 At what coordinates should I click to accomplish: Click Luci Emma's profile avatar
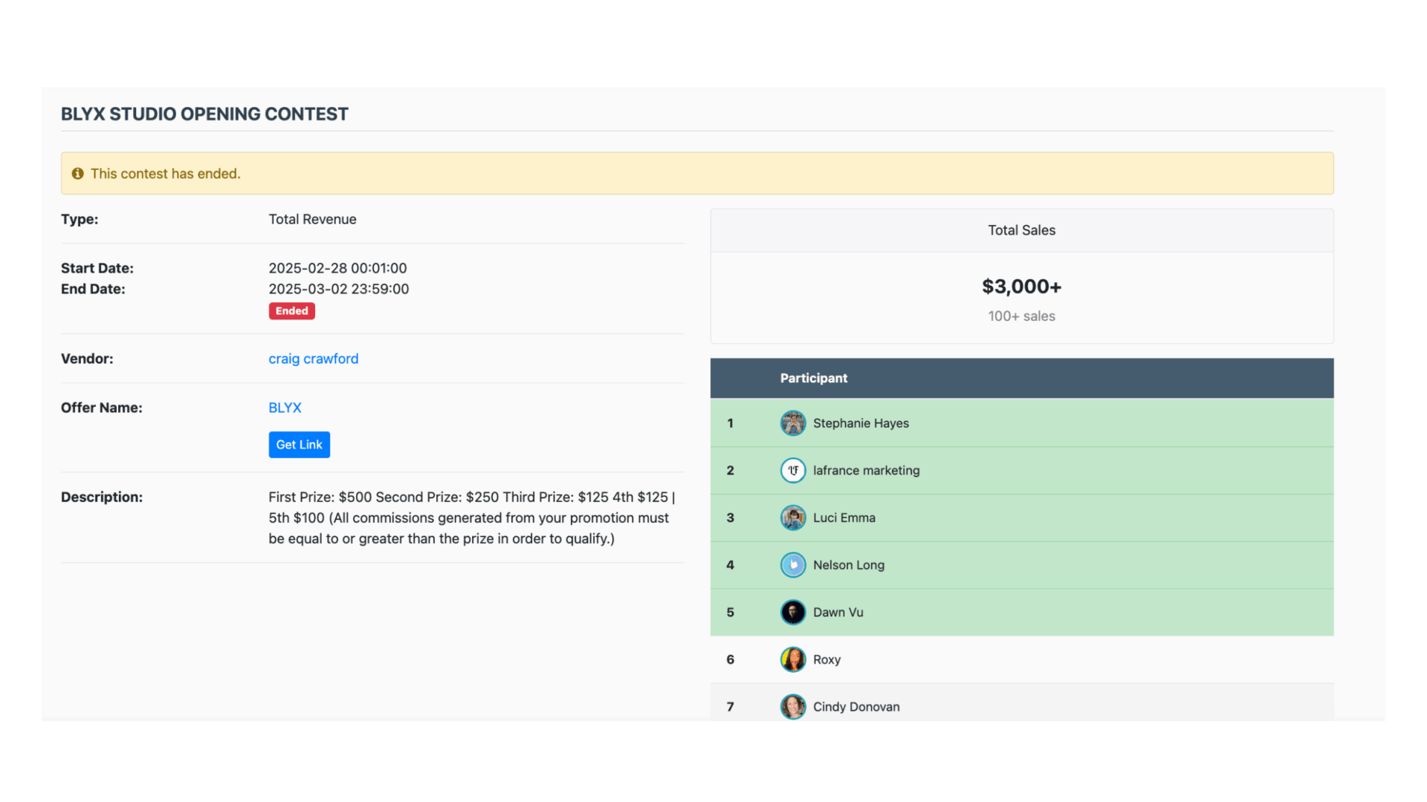tap(792, 518)
